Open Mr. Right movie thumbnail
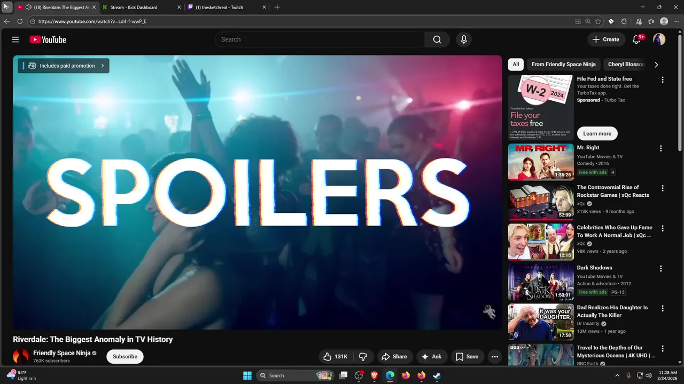 pos(541,162)
